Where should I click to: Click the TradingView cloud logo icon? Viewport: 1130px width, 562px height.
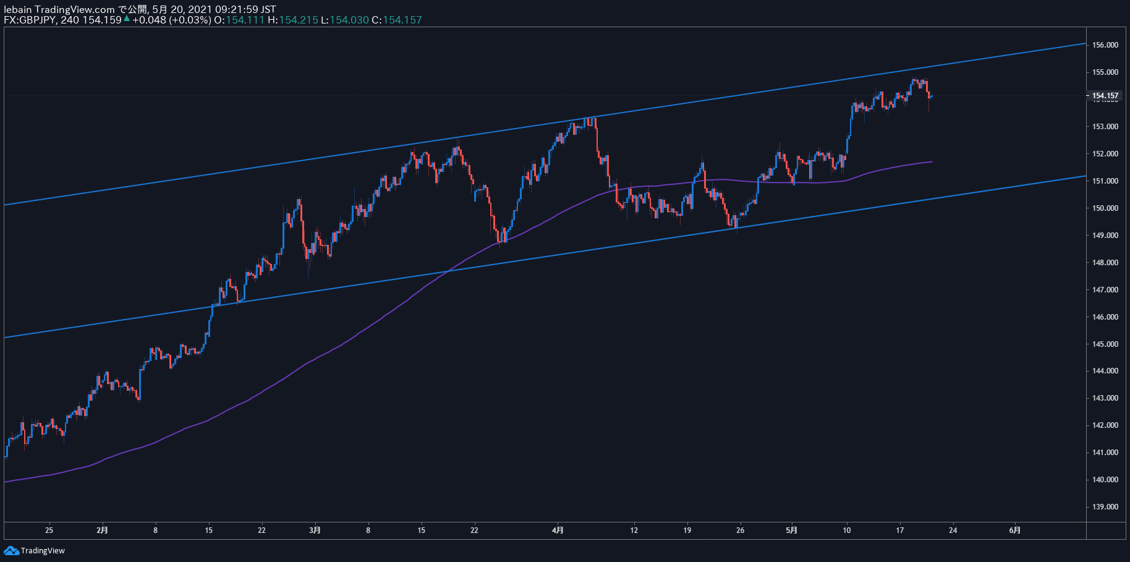pos(11,550)
